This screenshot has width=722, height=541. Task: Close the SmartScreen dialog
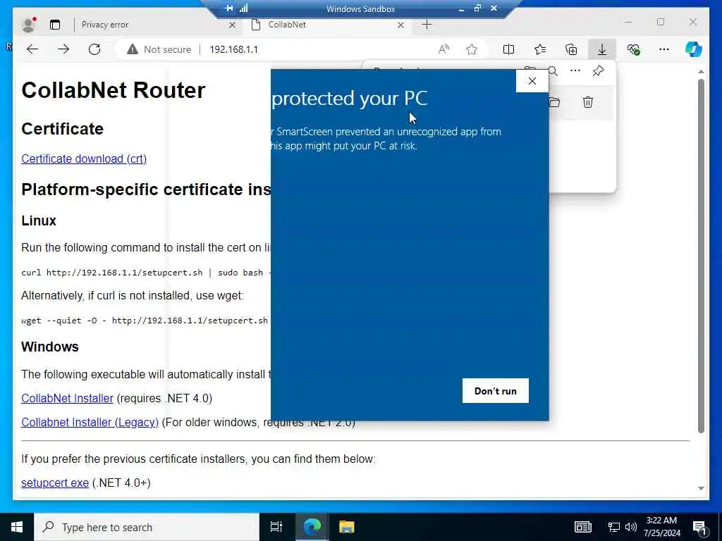[x=532, y=81]
